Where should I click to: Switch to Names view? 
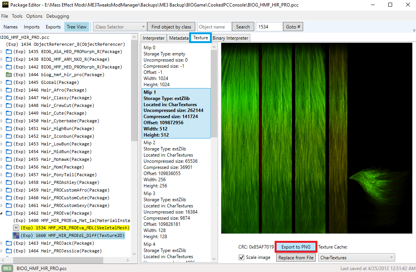(11, 27)
